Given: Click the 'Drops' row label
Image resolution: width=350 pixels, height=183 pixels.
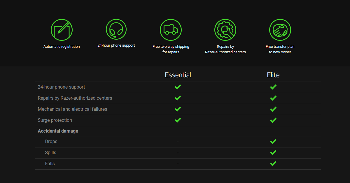Looking at the screenshot, I should (51, 142).
